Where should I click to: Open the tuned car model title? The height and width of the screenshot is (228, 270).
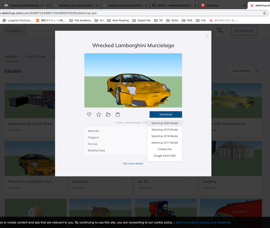81,181
